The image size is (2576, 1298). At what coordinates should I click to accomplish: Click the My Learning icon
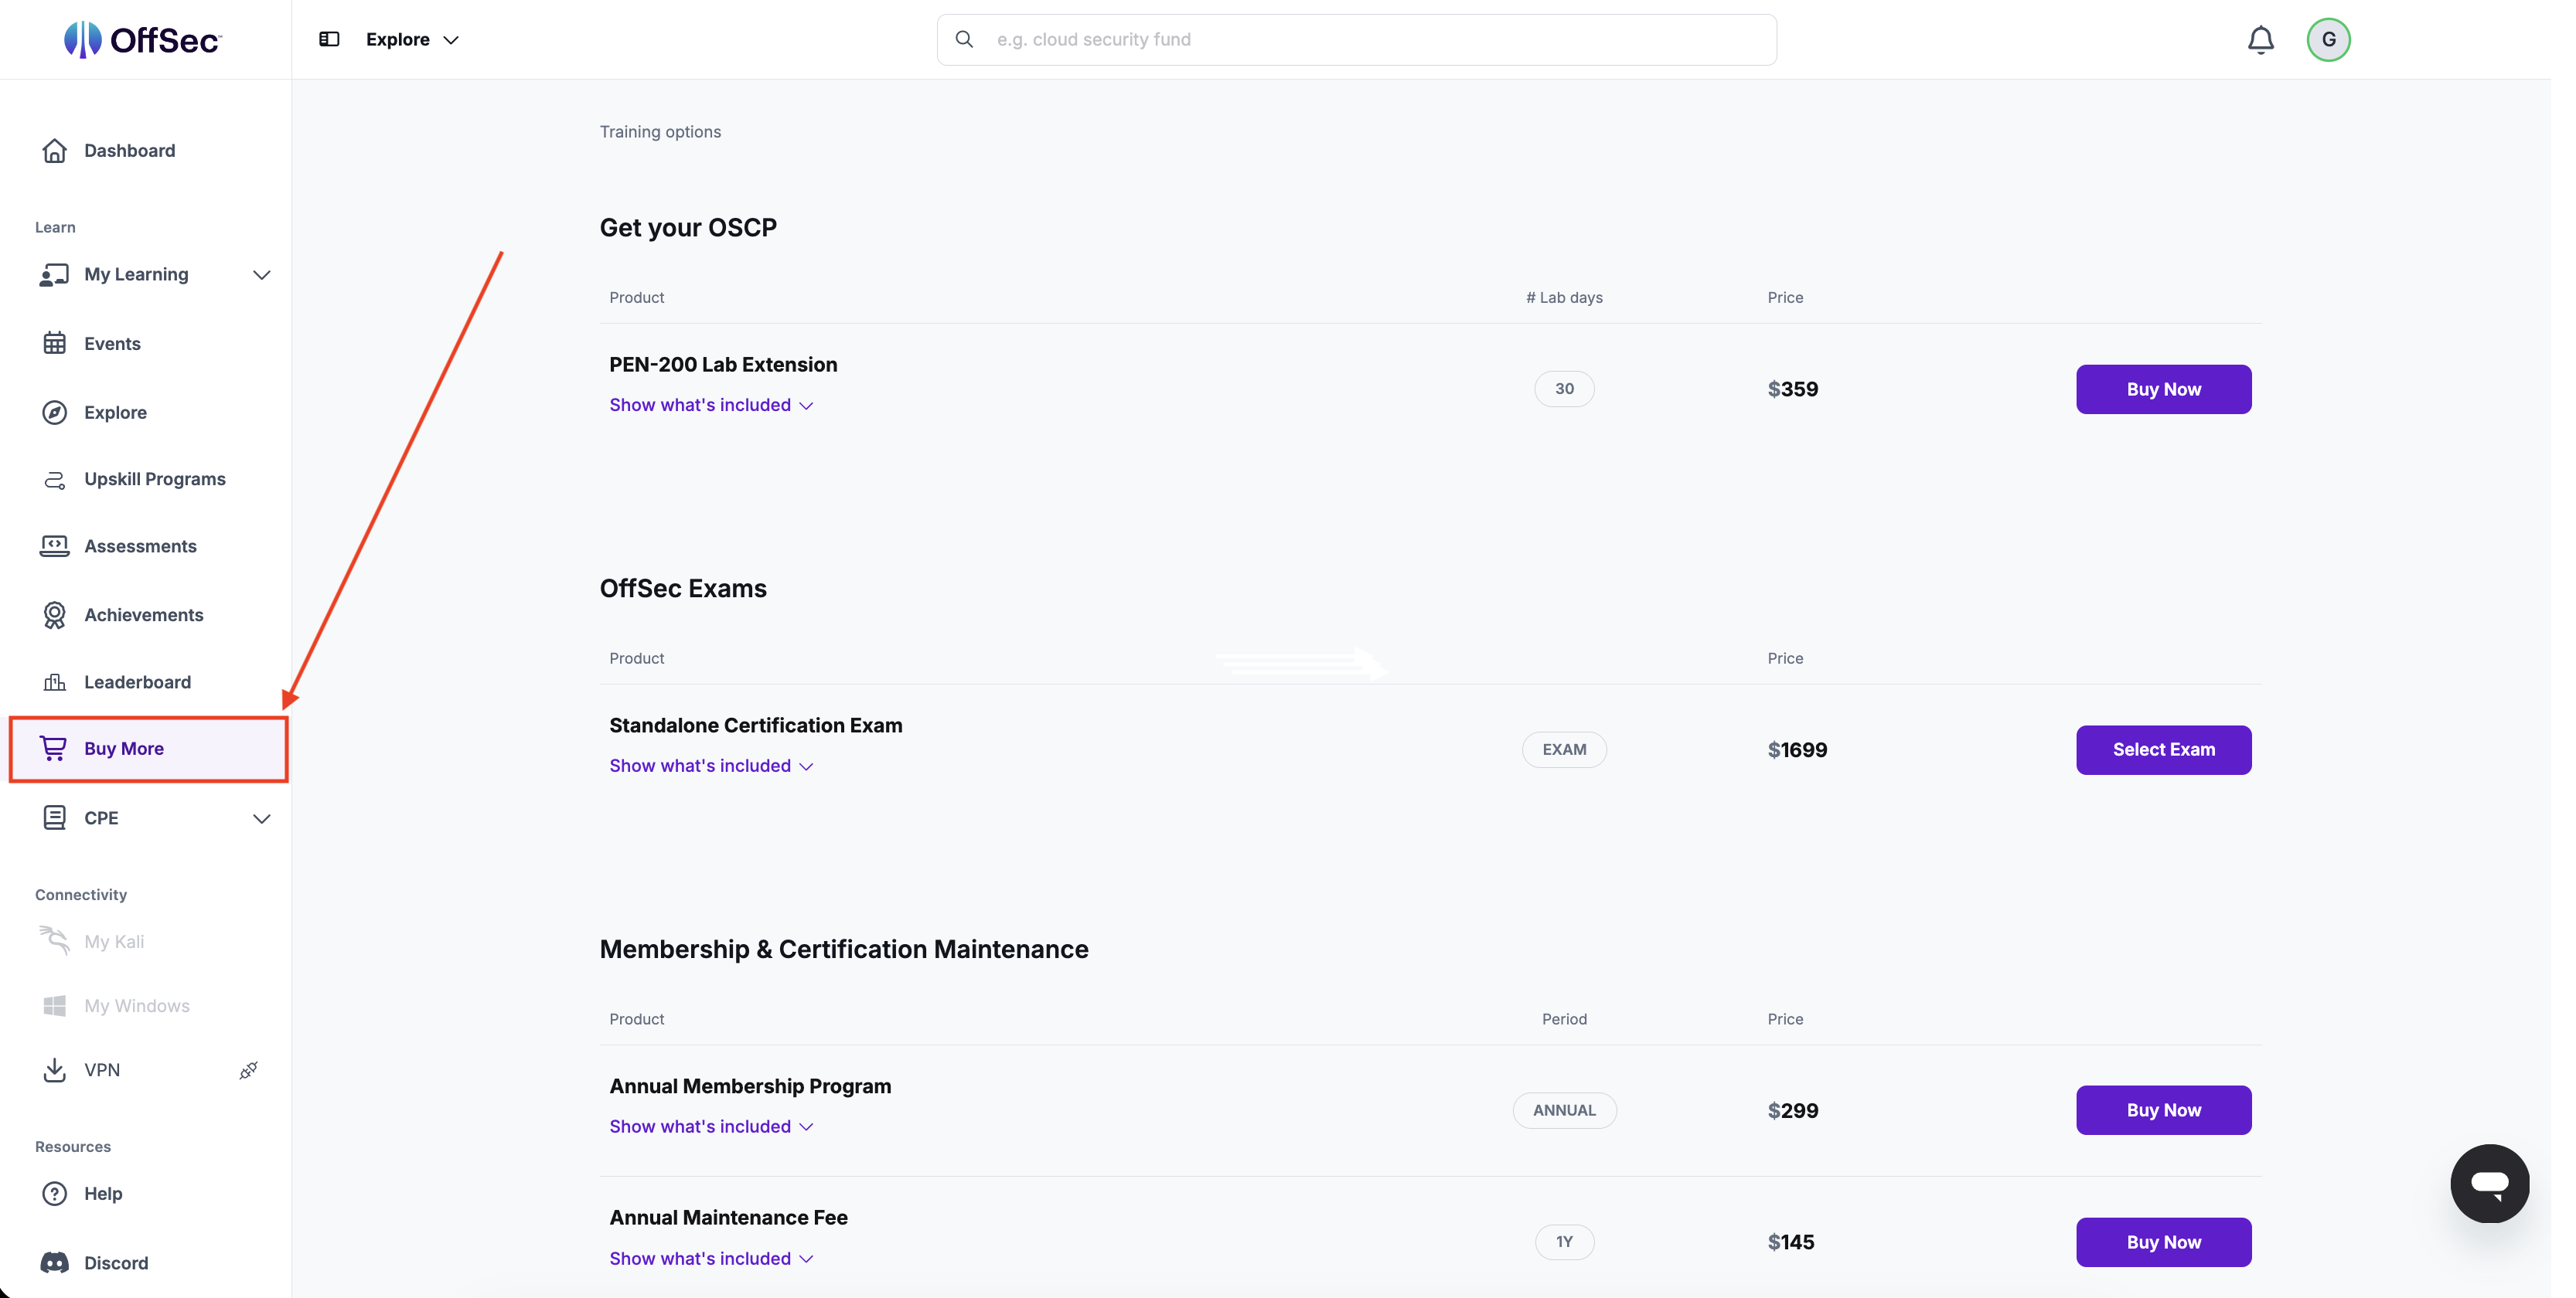tap(54, 274)
